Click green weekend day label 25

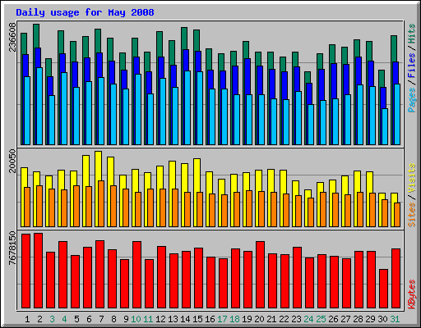(x=321, y=319)
